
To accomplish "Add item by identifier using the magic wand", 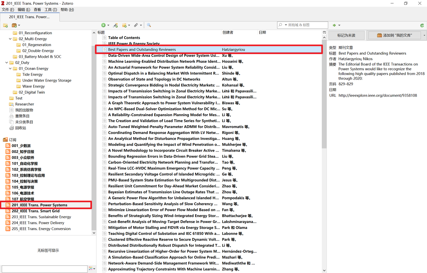I will tap(116, 25).
